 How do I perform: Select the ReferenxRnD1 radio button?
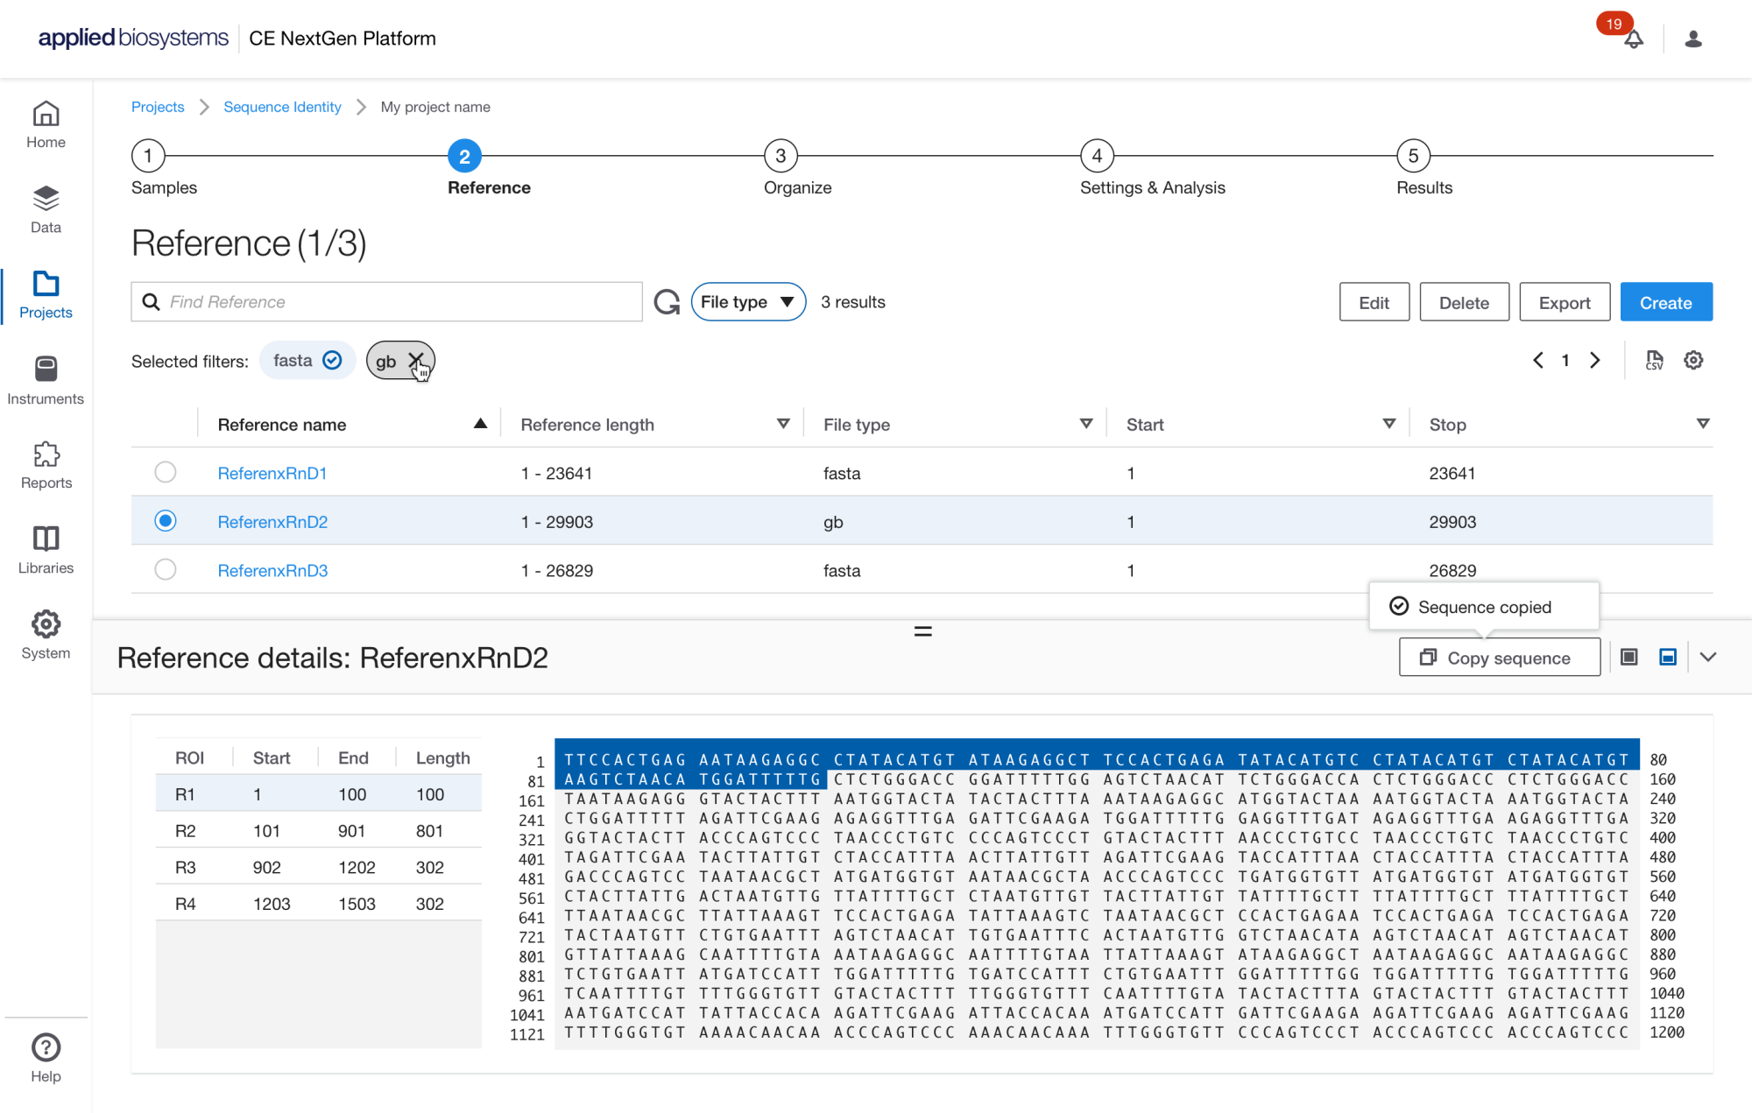click(165, 473)
